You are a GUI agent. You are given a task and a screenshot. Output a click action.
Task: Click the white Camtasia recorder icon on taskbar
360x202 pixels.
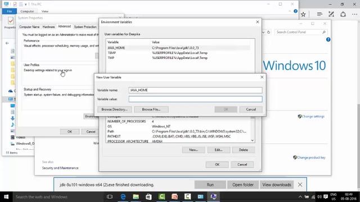[x=187, y=197]
